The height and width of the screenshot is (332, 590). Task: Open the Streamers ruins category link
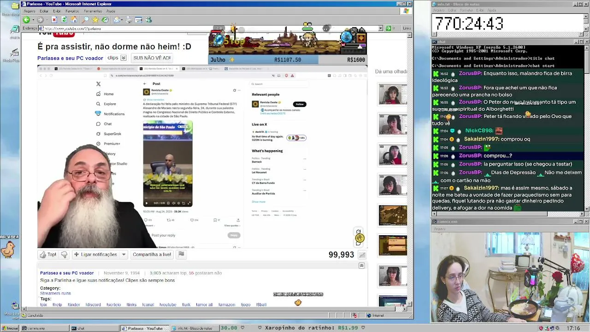tap(55, 293)
